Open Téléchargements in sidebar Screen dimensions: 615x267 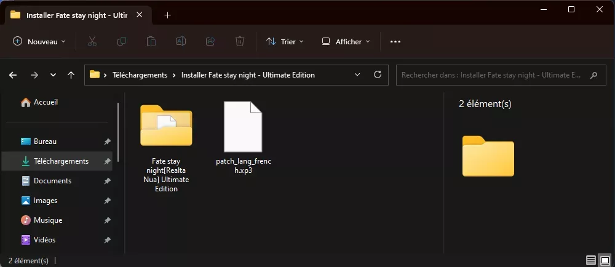click(57, 161)
